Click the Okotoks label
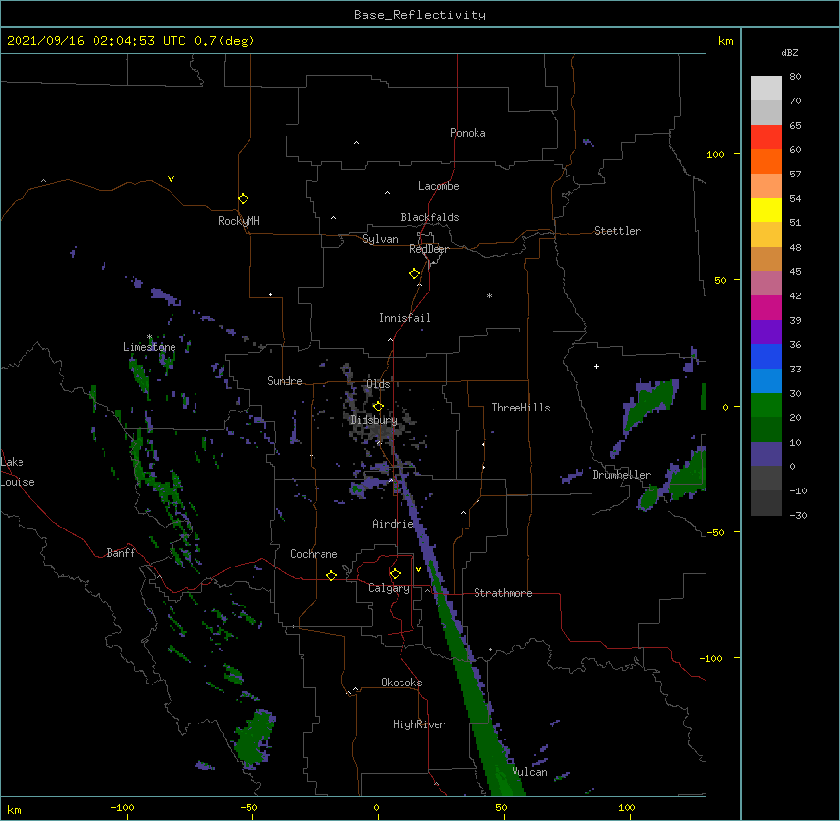The width and height of the screenshot is (840, 821). (401, 683)
